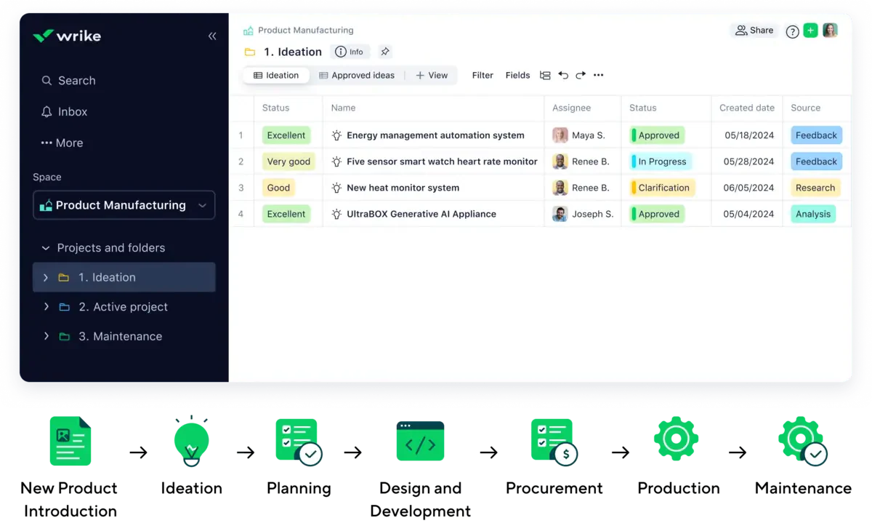
Task: Click the Name column header
Action: click(x=343, y=108)
